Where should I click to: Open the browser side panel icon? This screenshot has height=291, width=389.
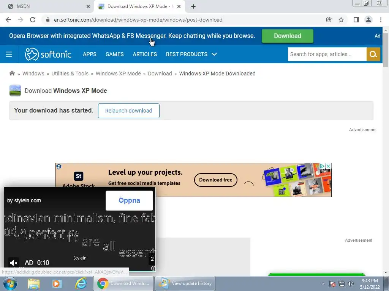coord(356,20)
